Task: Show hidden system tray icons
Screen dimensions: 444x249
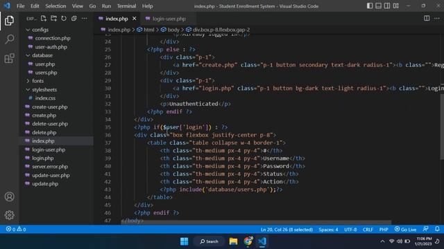Action: coord(382,241)
